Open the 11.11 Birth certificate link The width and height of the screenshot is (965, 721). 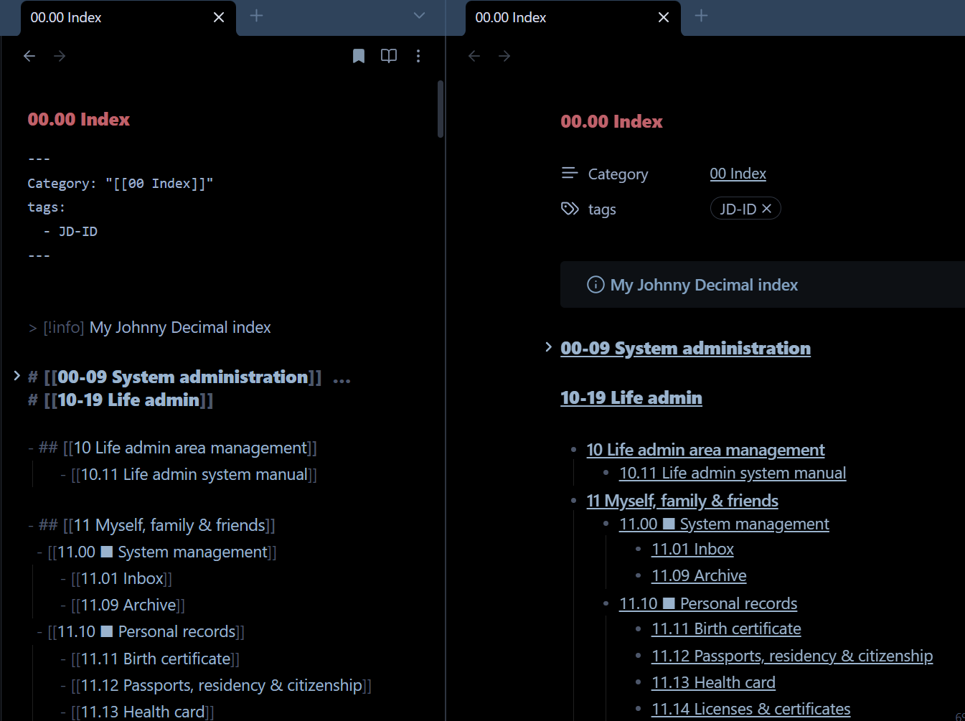tap(725, 629)
